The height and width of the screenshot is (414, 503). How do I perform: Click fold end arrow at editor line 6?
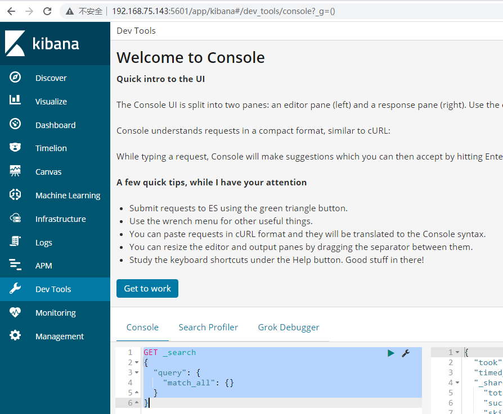[x=137, y=403]
